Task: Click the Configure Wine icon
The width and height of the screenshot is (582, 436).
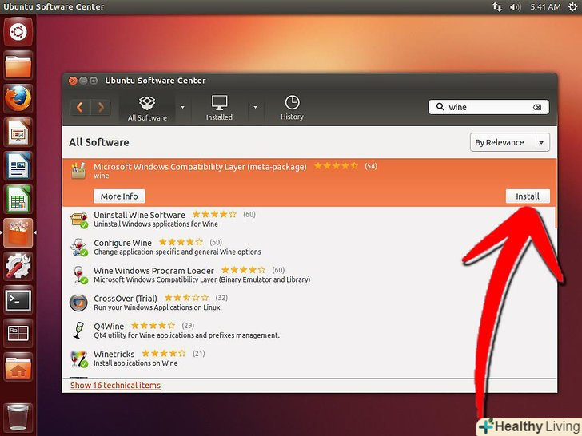Action: [x=78, y=248]
